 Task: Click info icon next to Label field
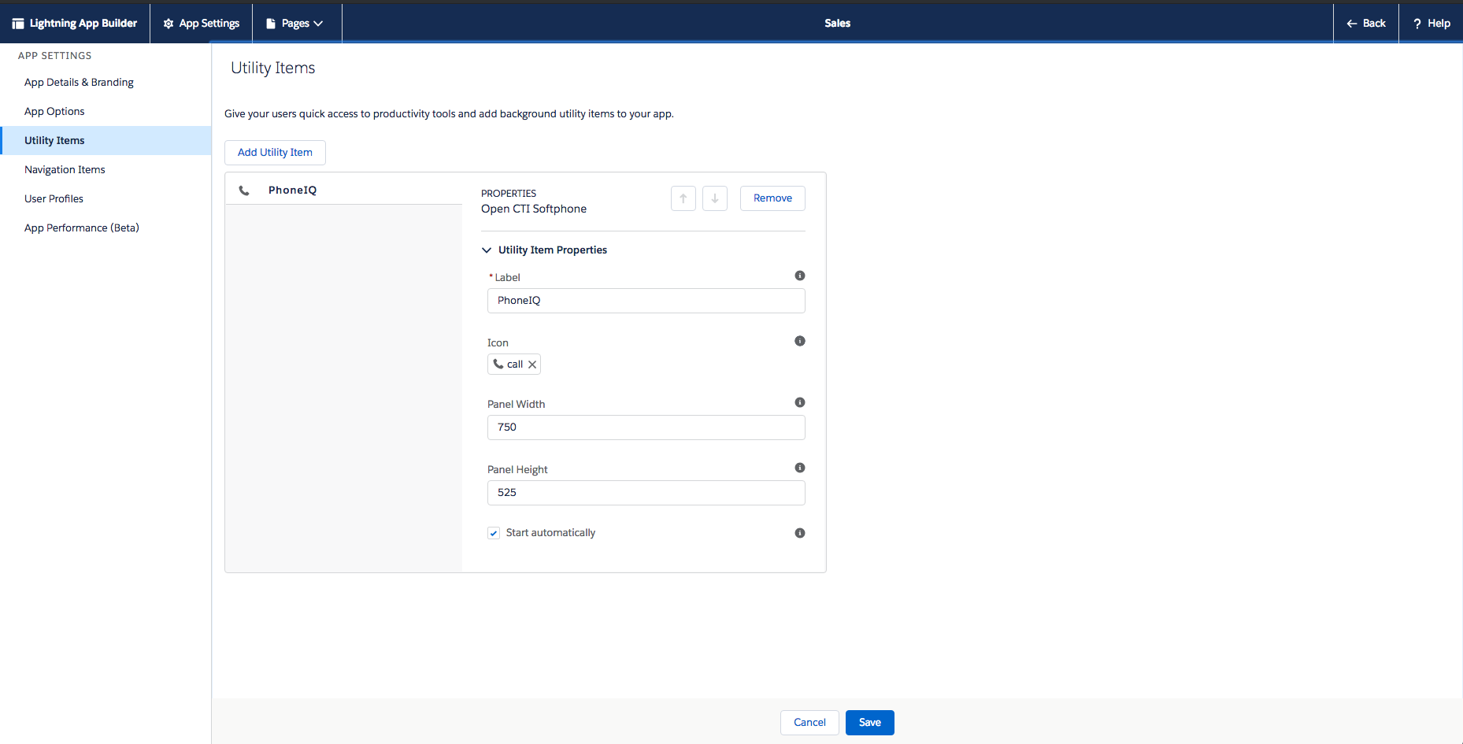[x=799, y=276]
